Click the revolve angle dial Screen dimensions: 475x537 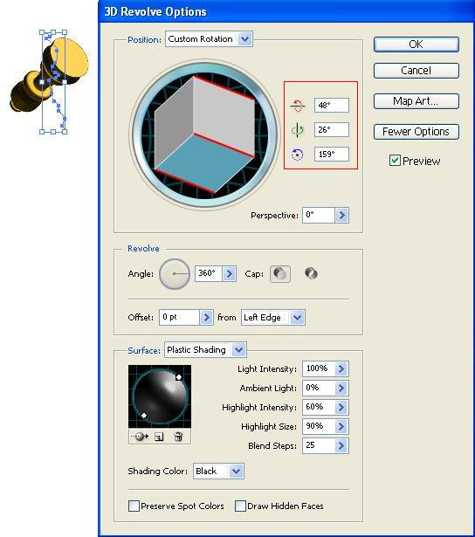tap(175, 274)
